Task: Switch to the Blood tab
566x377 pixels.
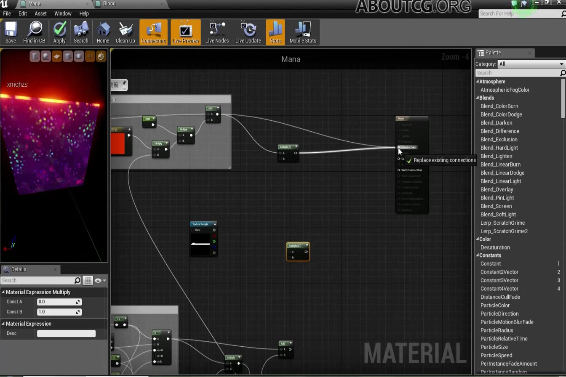Action: (109, 3)
